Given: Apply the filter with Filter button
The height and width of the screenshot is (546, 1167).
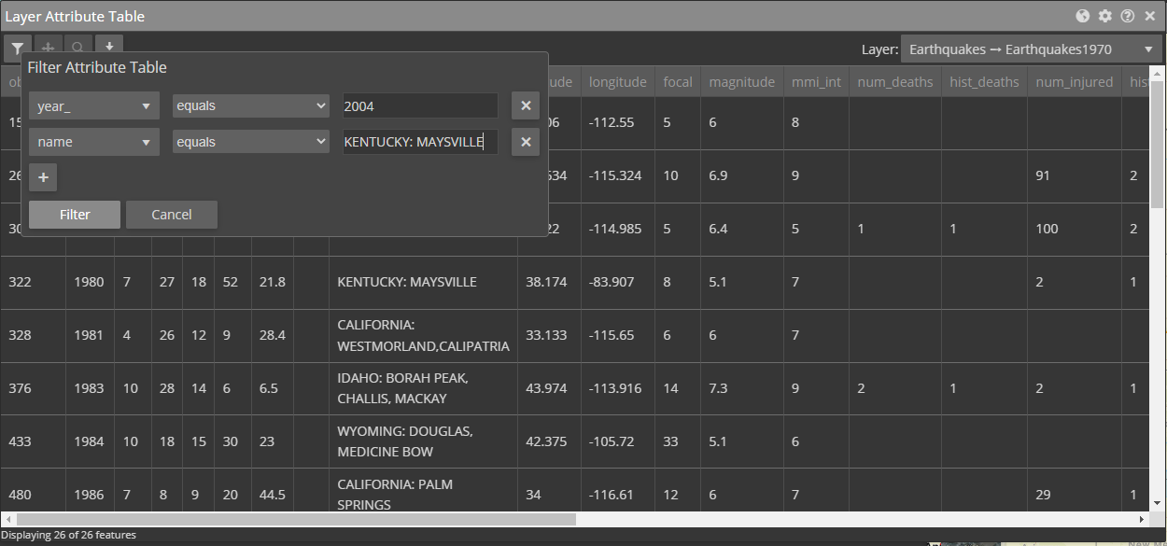Looking at the screenshot, I should pyautogui.click(x=75, y=215).
